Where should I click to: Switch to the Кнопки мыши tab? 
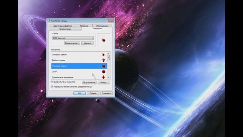(x=65, y=29)
